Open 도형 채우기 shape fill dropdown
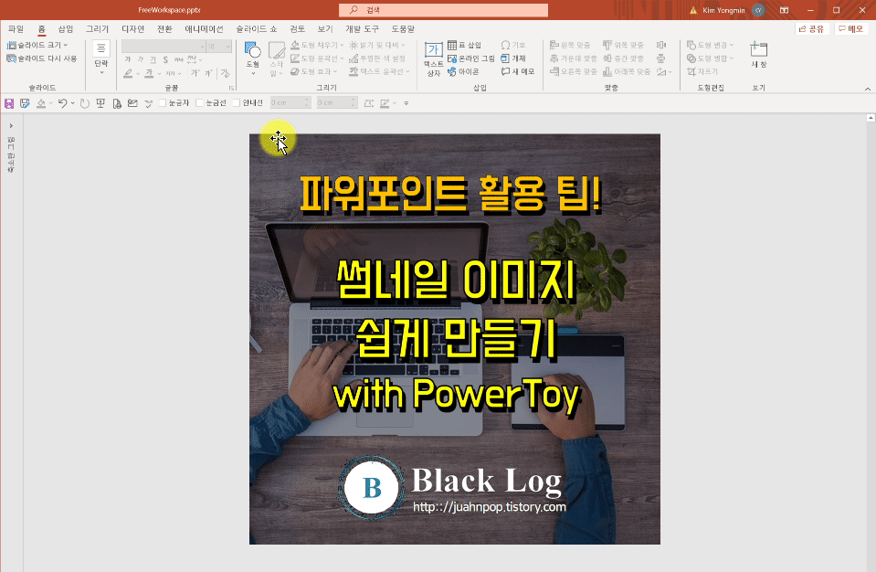The width and height of the screenshot is (876, 572). (317, 46)
